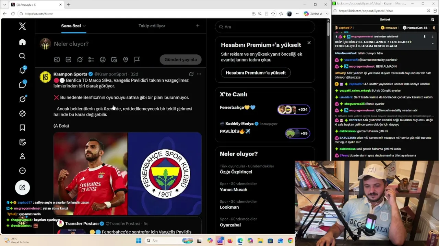This screenshot has width=439, height=246.
Task: Open Bookmarks in X sidebar
Action: [22, 128]
